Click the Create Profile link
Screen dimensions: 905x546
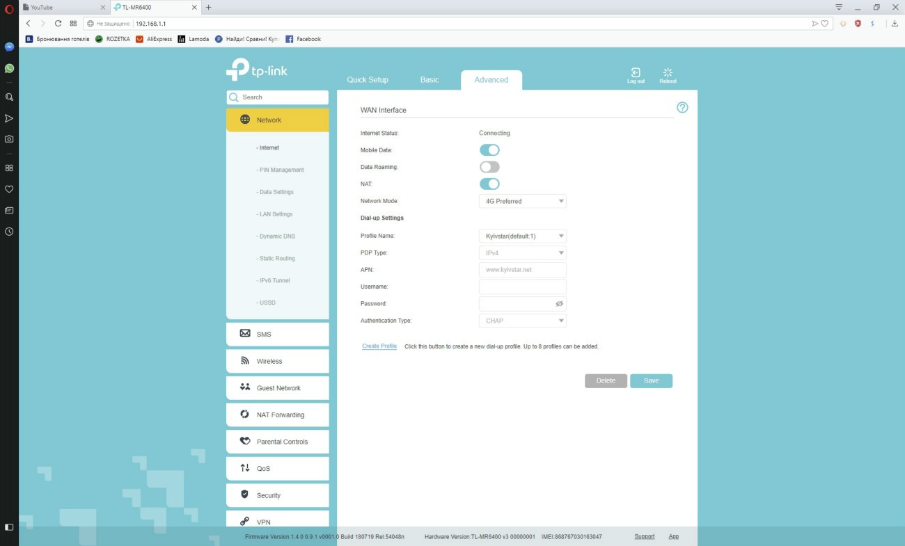point(379,346)
